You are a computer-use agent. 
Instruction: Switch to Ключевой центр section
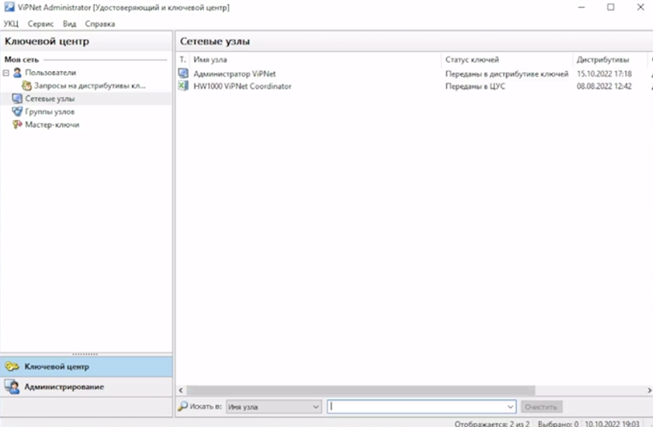[x=86, y=367]
